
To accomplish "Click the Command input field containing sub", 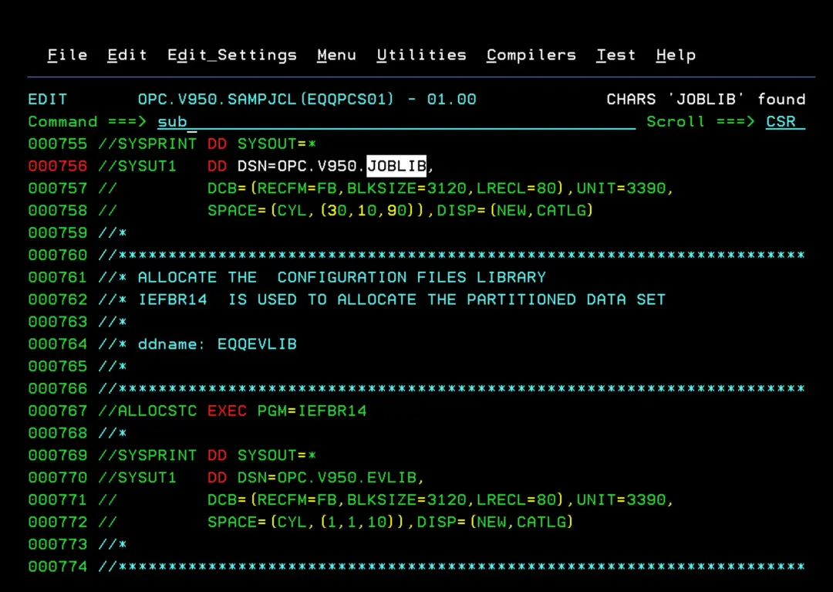I will pos(396,122).
